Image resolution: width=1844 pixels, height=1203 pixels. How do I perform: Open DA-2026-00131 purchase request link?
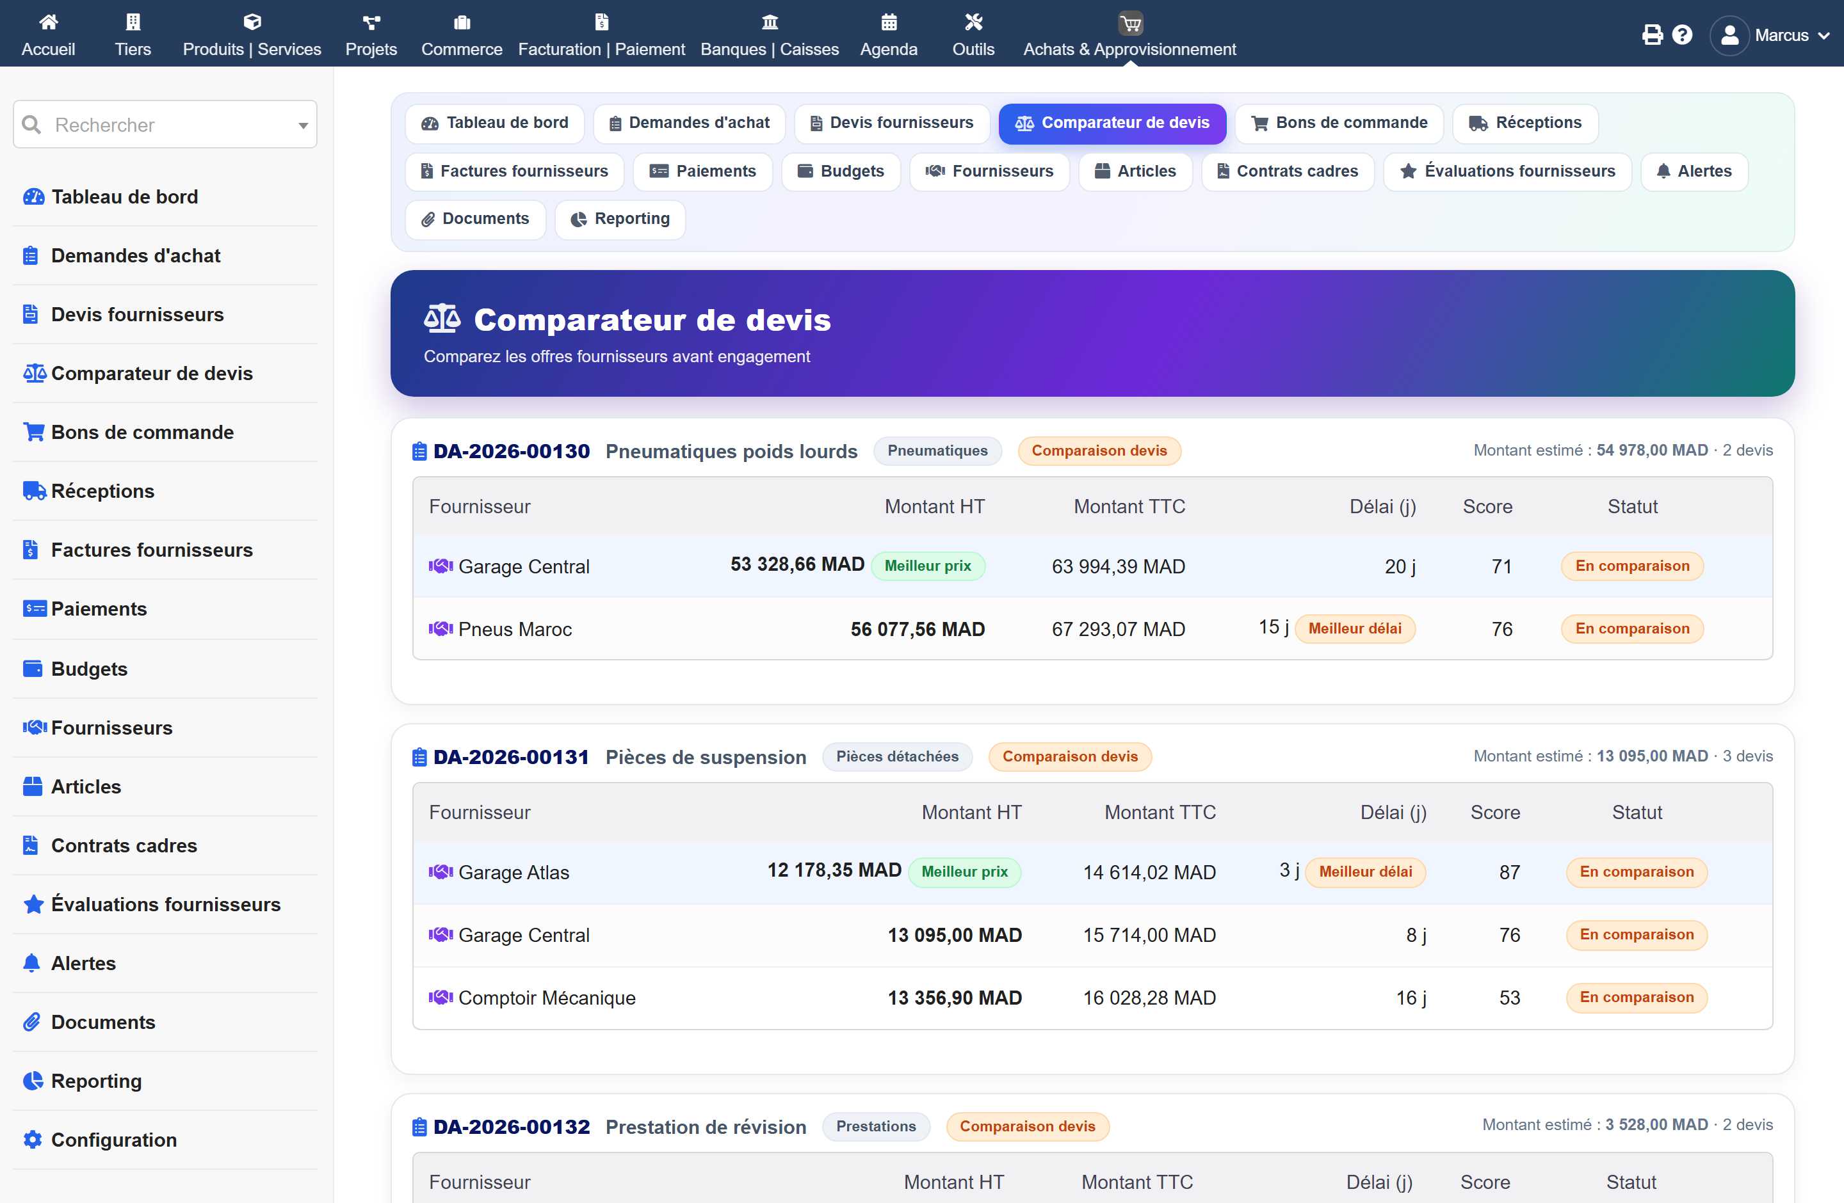512,757
